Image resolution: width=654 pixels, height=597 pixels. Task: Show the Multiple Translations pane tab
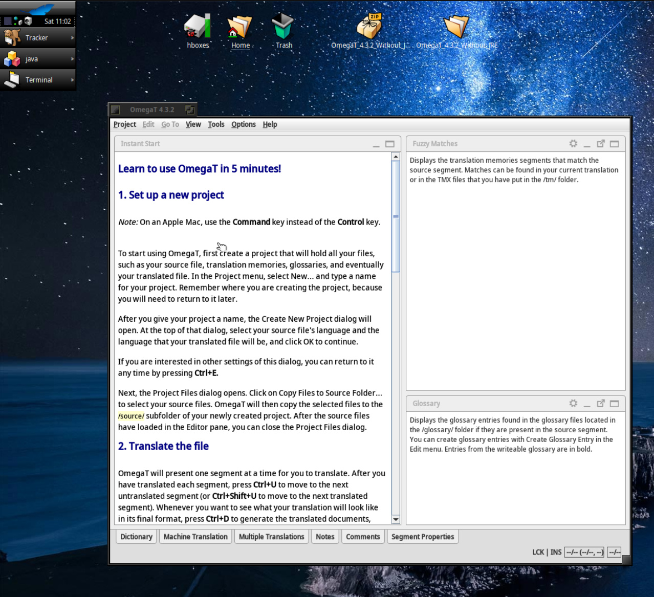click(x=271, y=537)
